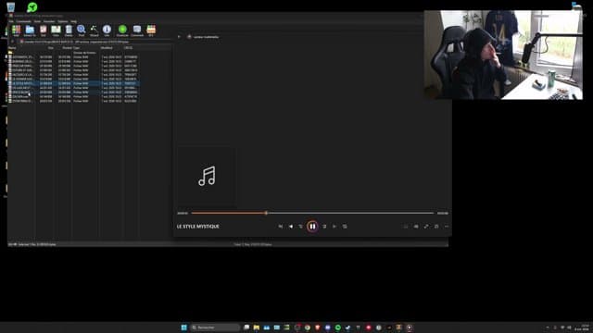Click the 'LE STYLE MYSTIQUE' track title
This screenshot has height=333, width=593.
tap(197, 227)
